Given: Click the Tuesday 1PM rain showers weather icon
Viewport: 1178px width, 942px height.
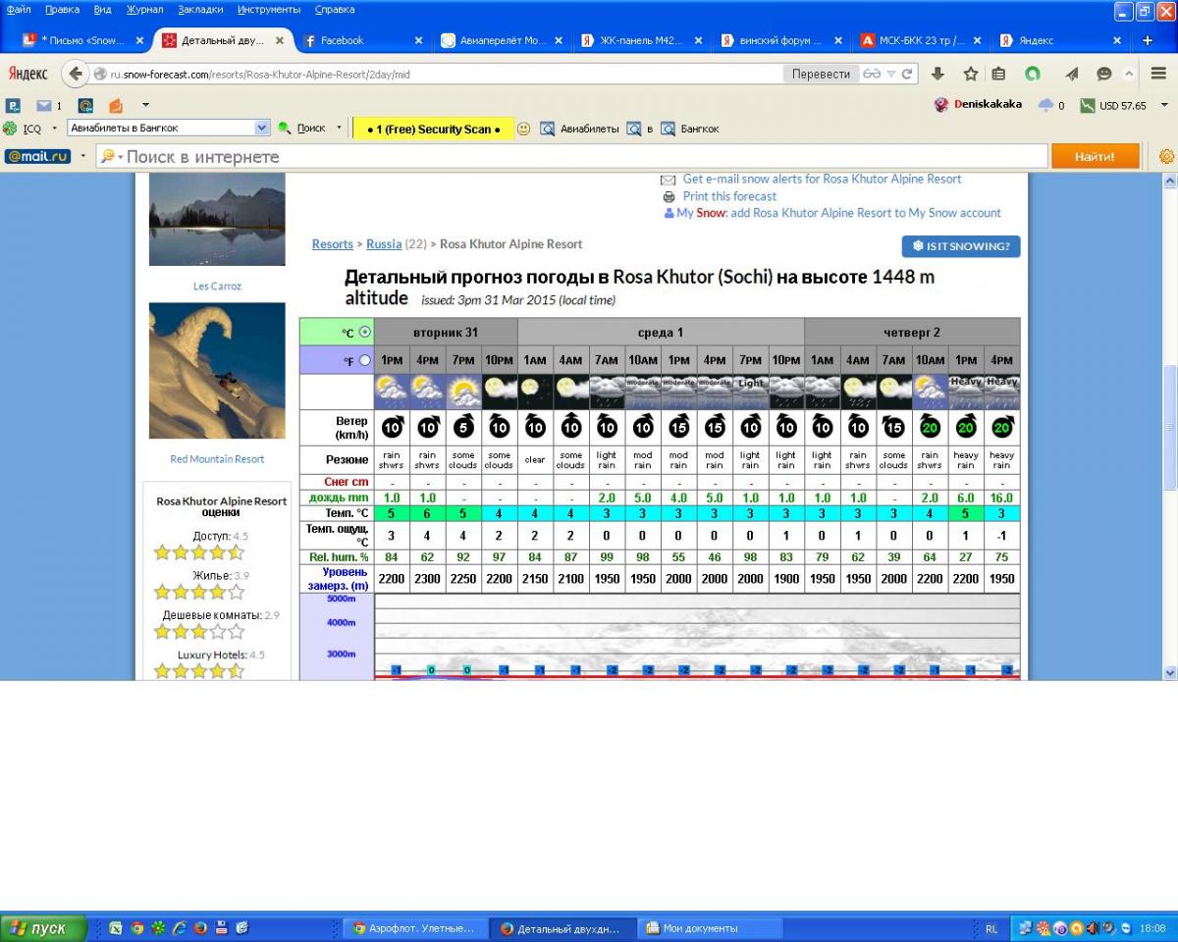Looking at the screenshot, I should click(x=392, y=392).
